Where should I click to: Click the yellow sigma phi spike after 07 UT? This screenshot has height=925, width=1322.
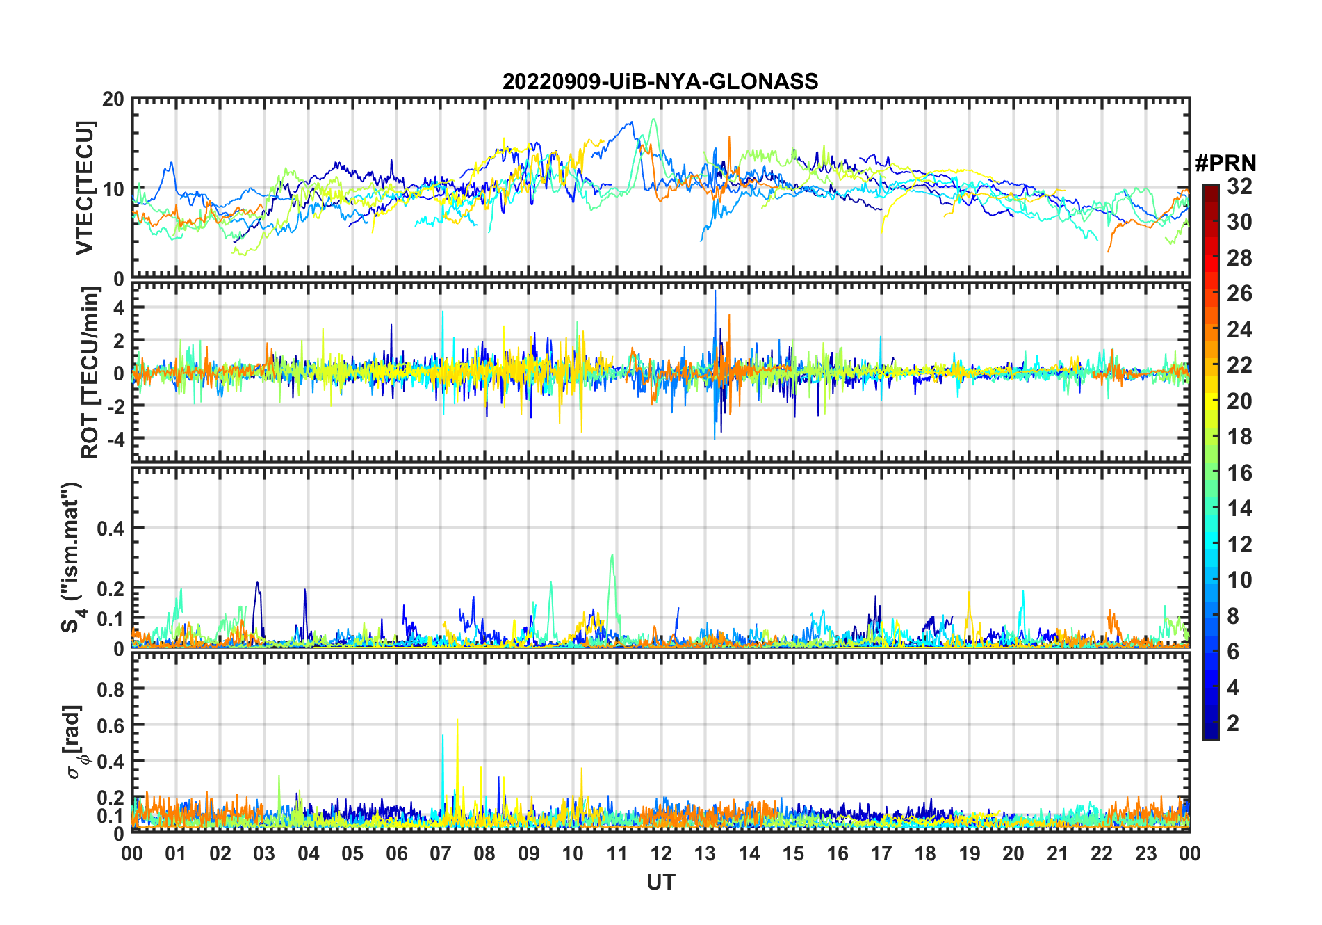pyautogui.click(x=457, y=721)
